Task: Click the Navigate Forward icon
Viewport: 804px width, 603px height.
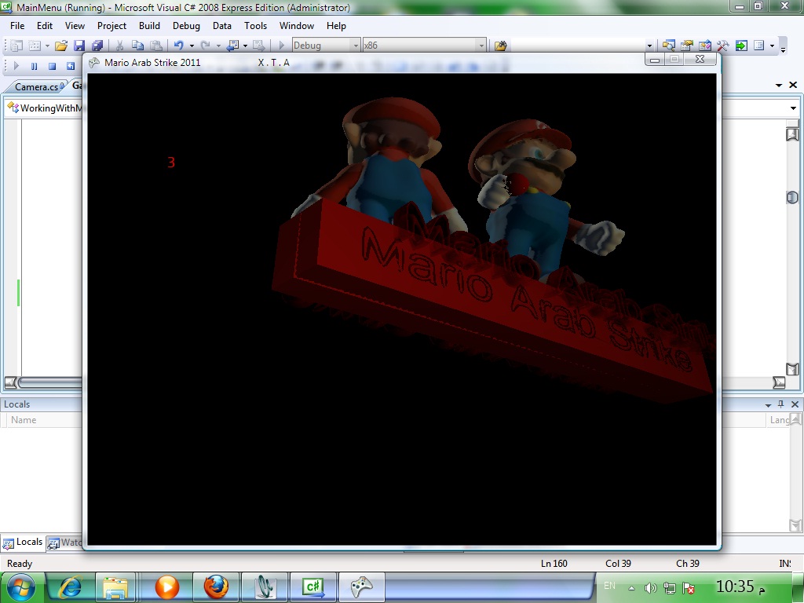Action: pos(258,46)
